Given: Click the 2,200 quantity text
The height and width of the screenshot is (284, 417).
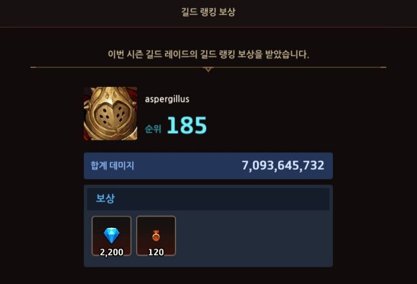Looking at the screenshot, I should click(111, 252).
